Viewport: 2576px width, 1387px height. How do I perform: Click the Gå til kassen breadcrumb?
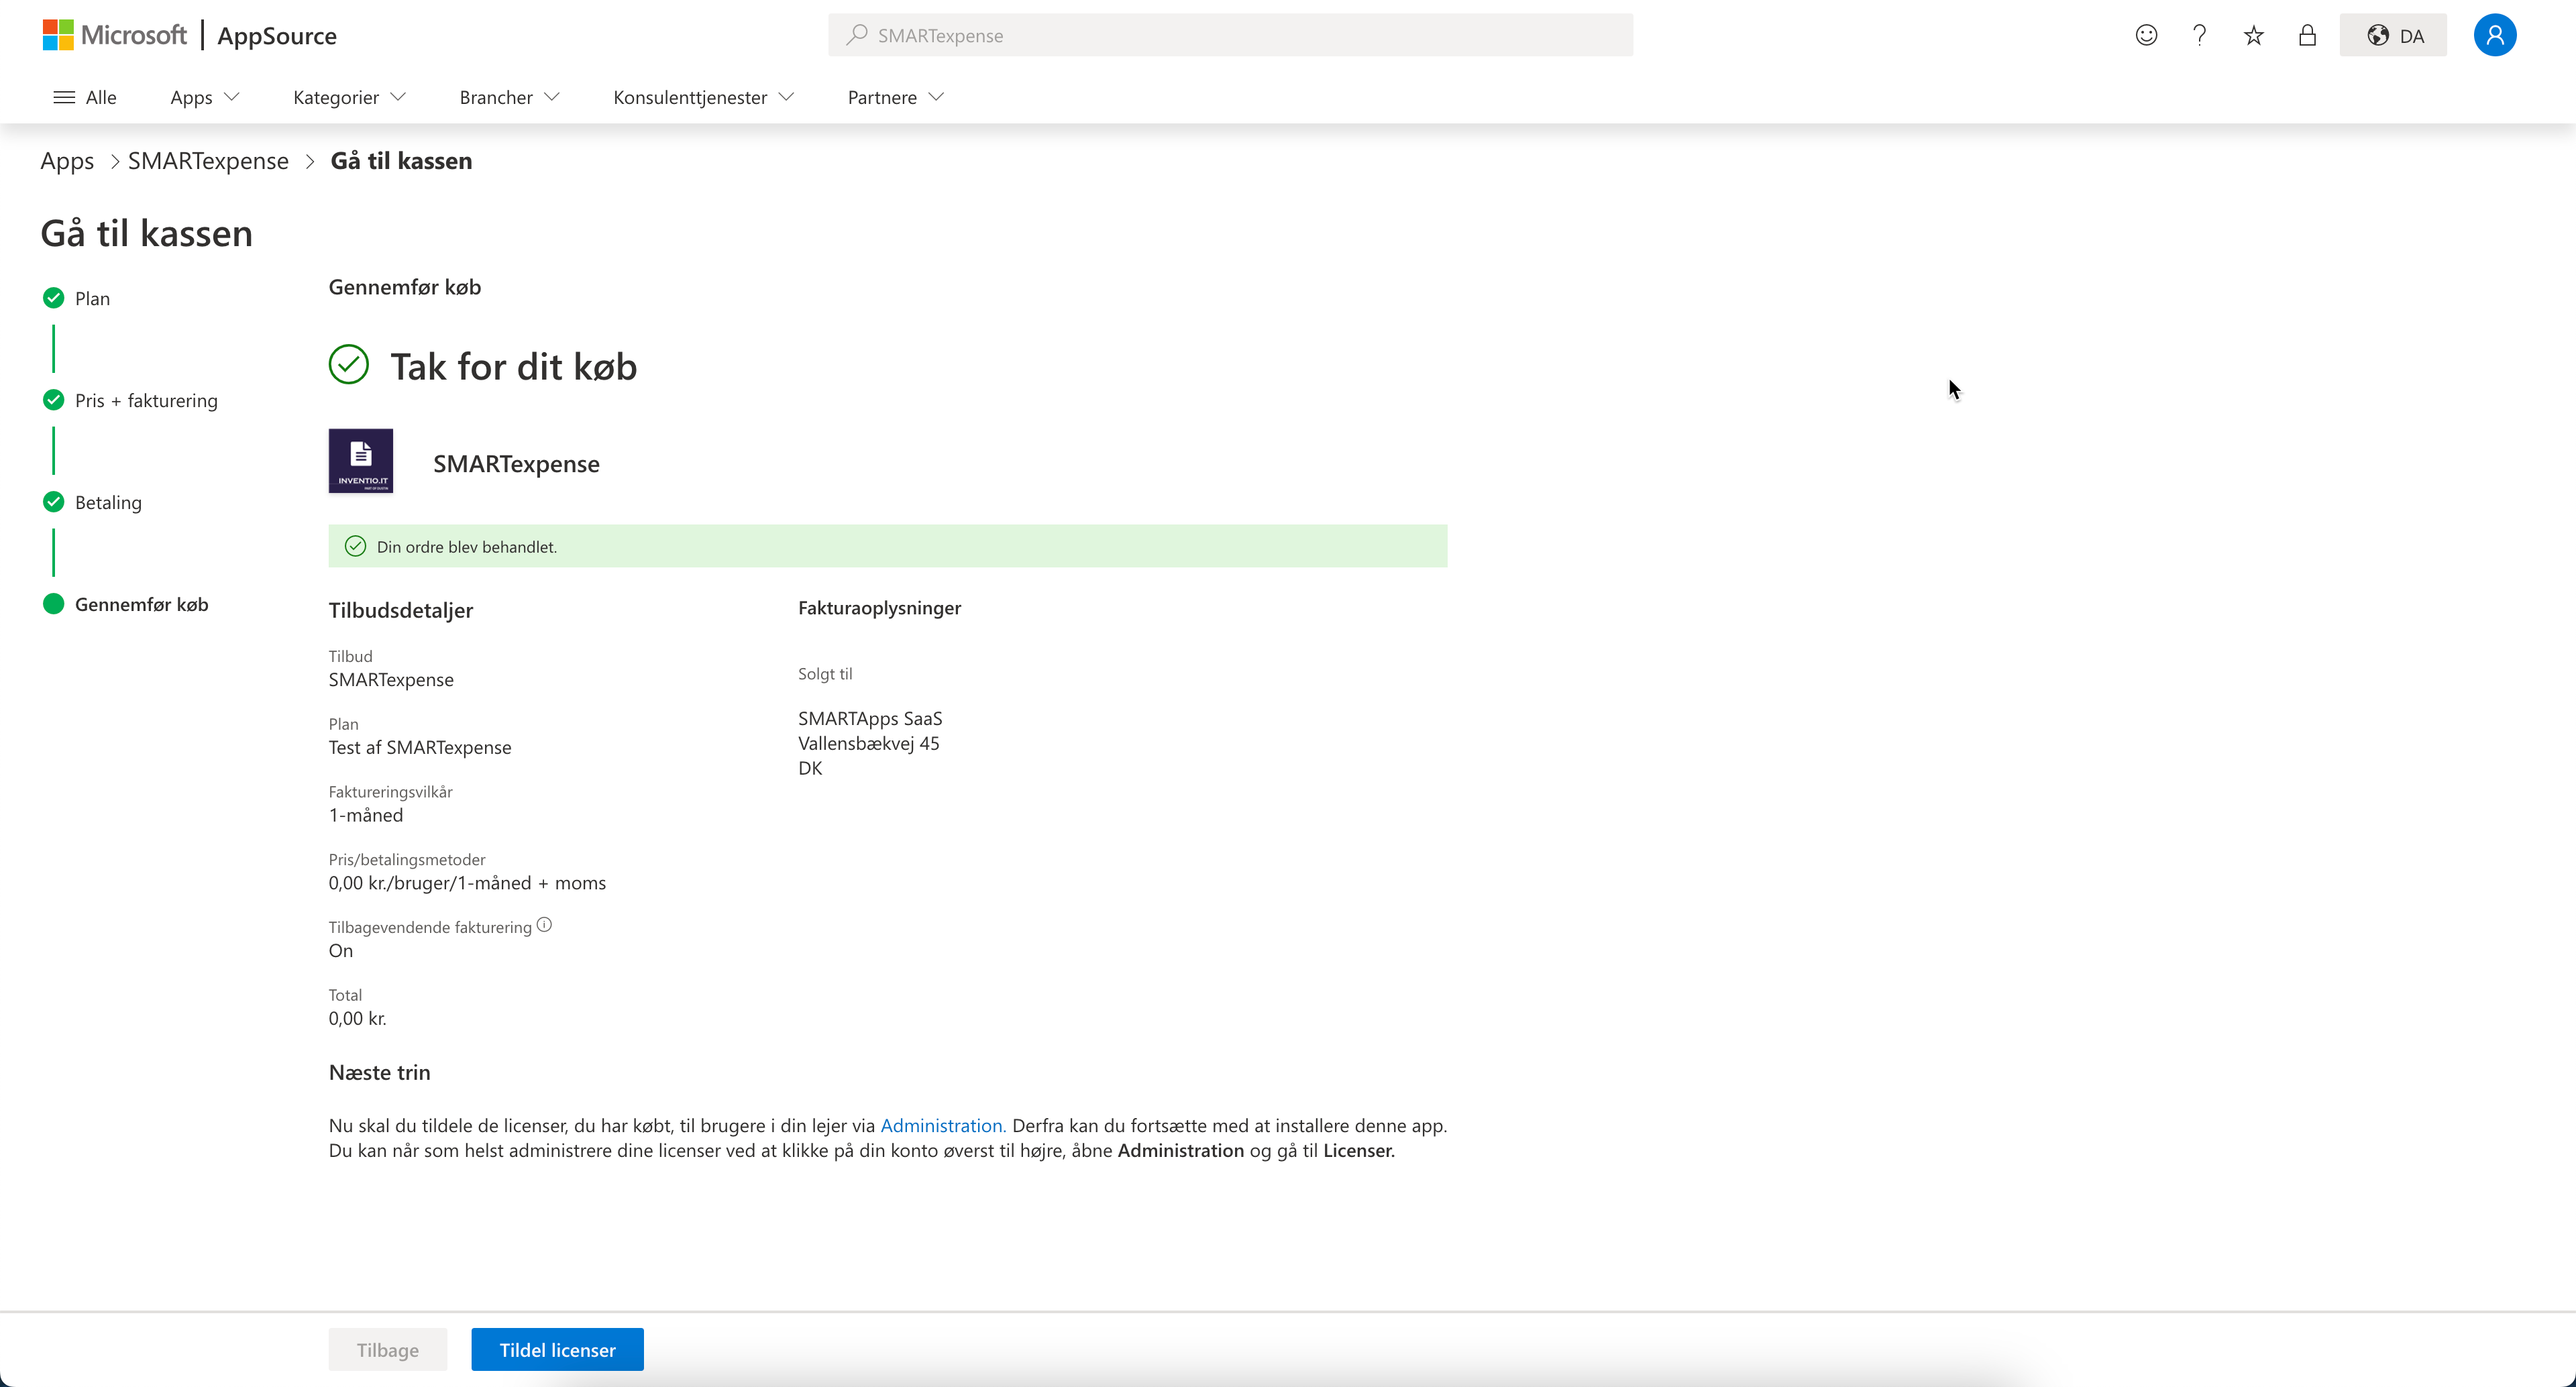pyautogui.click(x=401, y=161)
